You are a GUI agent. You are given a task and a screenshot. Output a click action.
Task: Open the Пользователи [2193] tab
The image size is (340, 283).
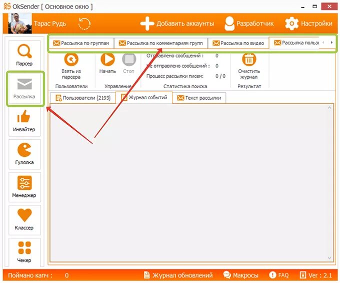83,98
